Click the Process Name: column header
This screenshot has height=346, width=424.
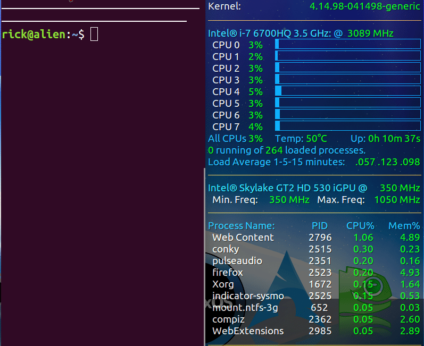click(242, 226)
